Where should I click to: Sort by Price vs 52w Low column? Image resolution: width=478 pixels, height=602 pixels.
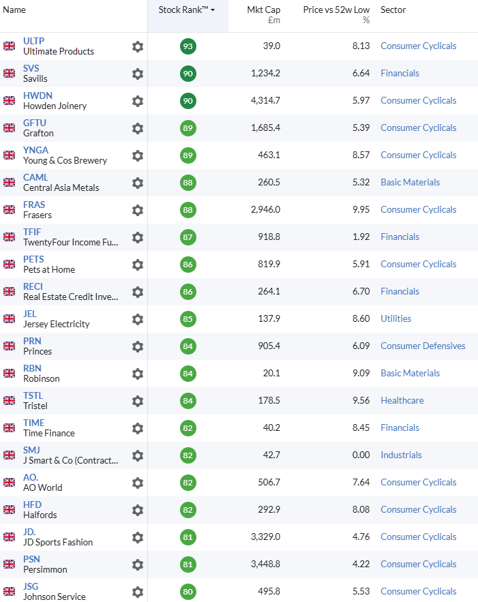336,10
